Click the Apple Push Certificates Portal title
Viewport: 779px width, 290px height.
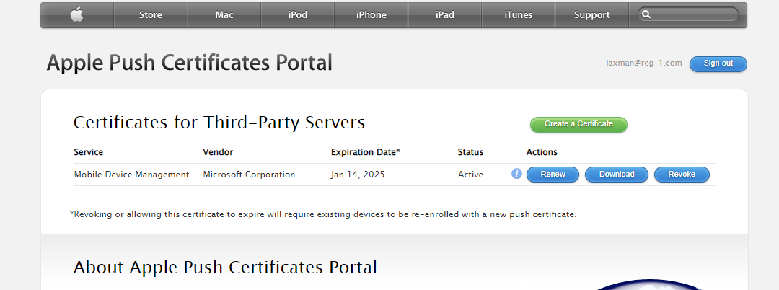click(189, 63)
